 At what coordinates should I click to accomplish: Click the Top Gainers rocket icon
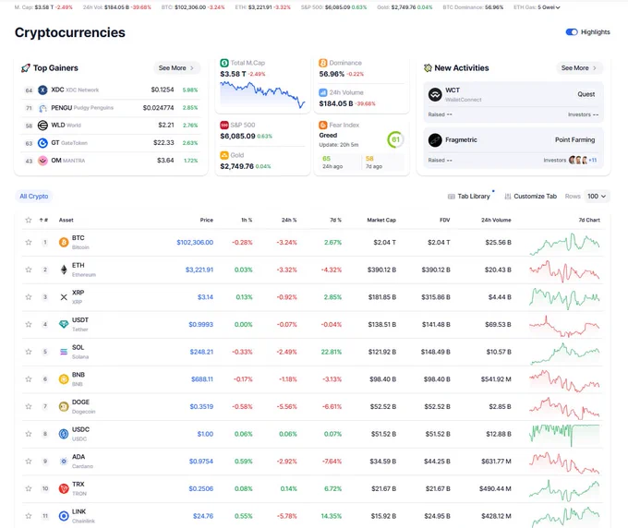point(26,68)
